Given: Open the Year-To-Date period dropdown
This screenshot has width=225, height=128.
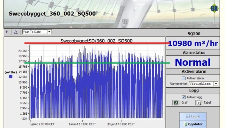Looking at the screenshot, I should coord(37,32).
